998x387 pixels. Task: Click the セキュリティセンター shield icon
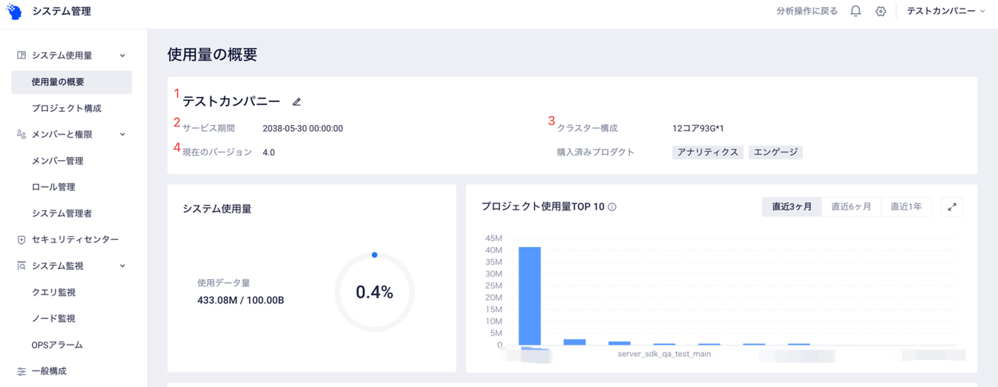click(22, 240)
